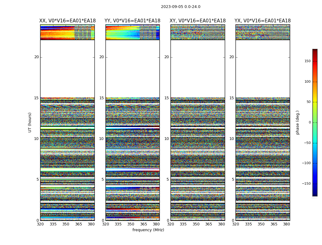The width and height of the screenshot is (322, 245).
Task: Click the 20 hour tick of YX plot
Action: [232, 57]
